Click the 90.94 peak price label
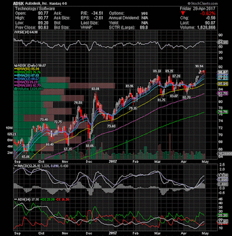This screenshot has height=236, width=232. point(200,66)
